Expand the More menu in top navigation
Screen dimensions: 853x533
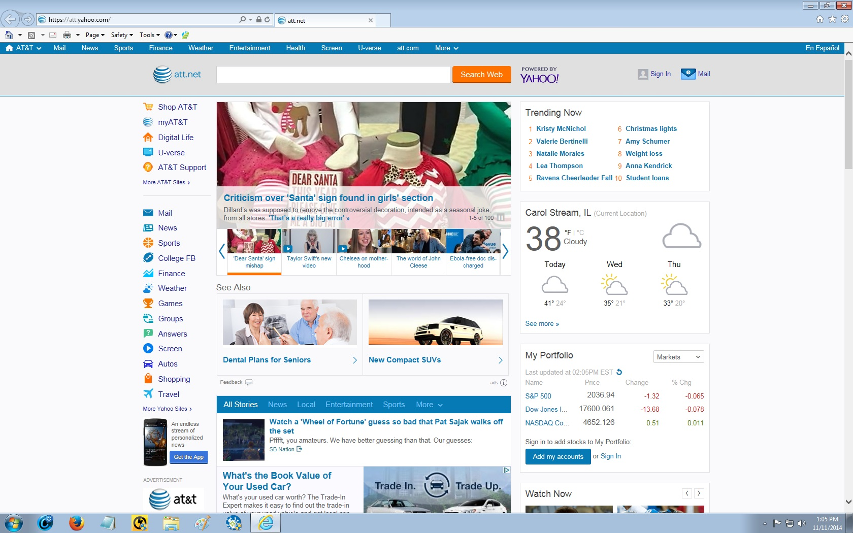pyautogui.click(x=446, y=48)
